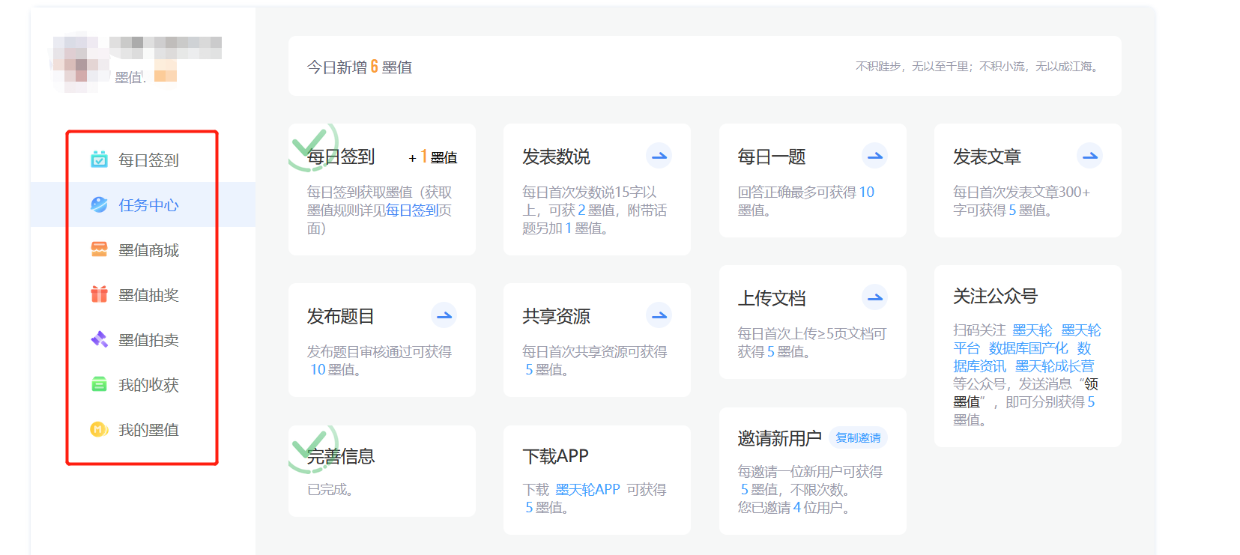Open 我的墨值 in the sidebar menu
The width and height of the screenshot is (1240, 555).
click(x=142, y=429)
